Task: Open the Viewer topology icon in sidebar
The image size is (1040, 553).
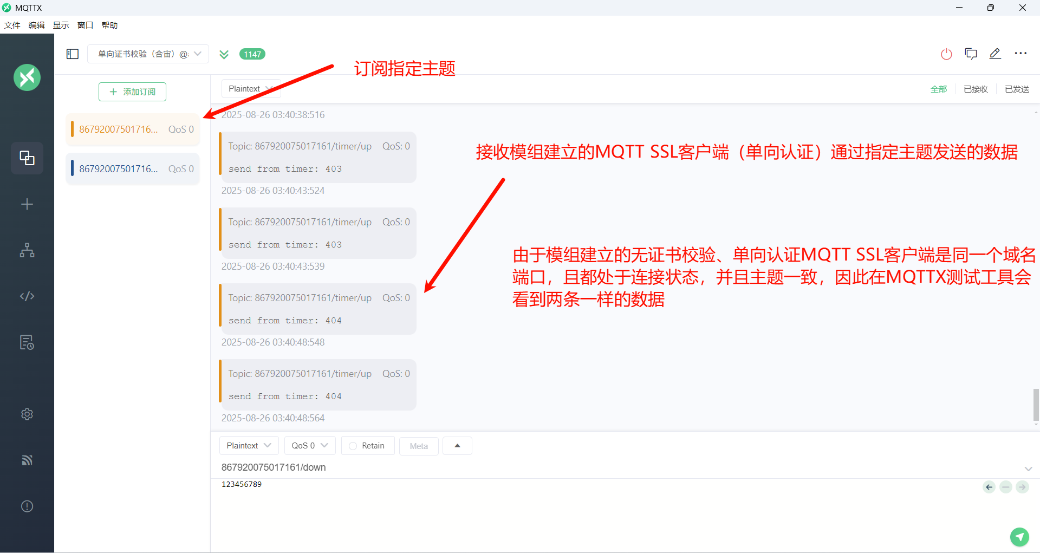Action: click(x=27, y=250)
